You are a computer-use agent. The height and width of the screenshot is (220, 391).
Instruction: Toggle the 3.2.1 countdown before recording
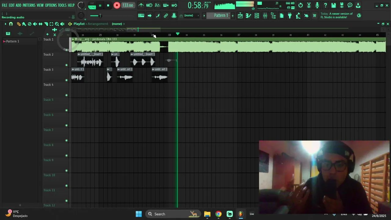point(158,5)
